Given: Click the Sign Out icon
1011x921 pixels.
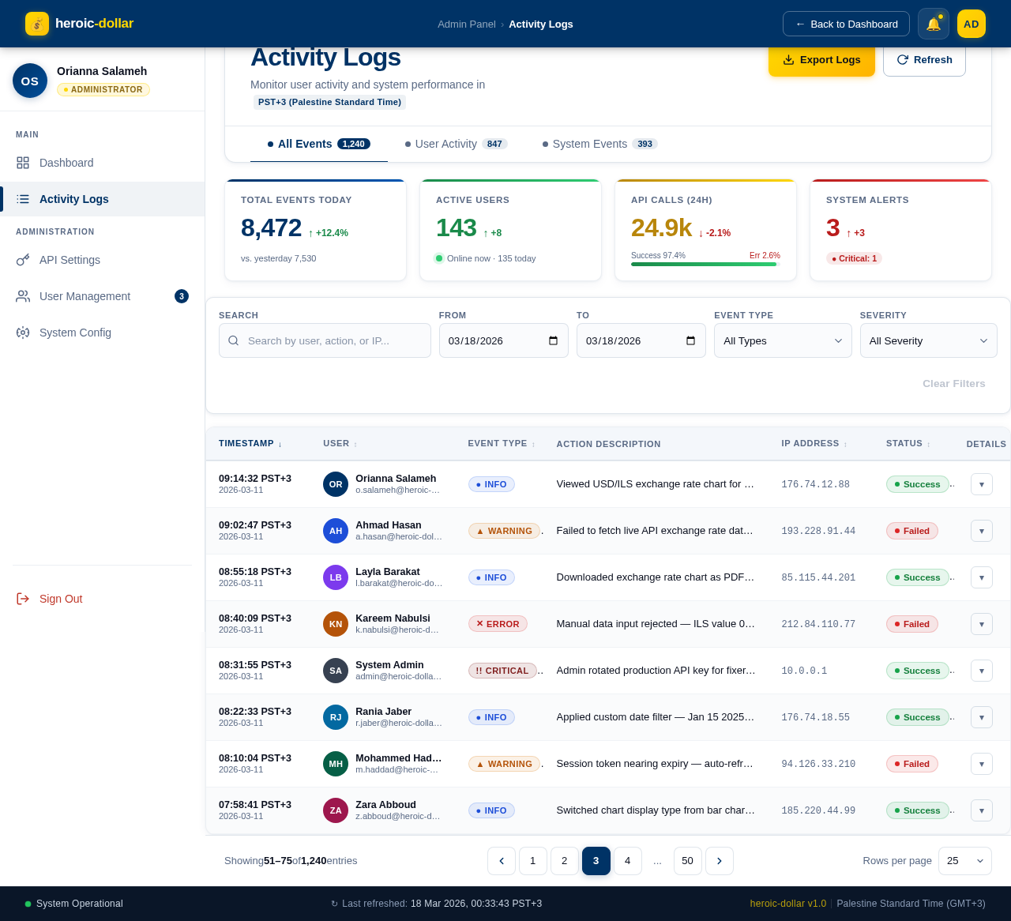Looking at the screenshot, I should point(21,599).
